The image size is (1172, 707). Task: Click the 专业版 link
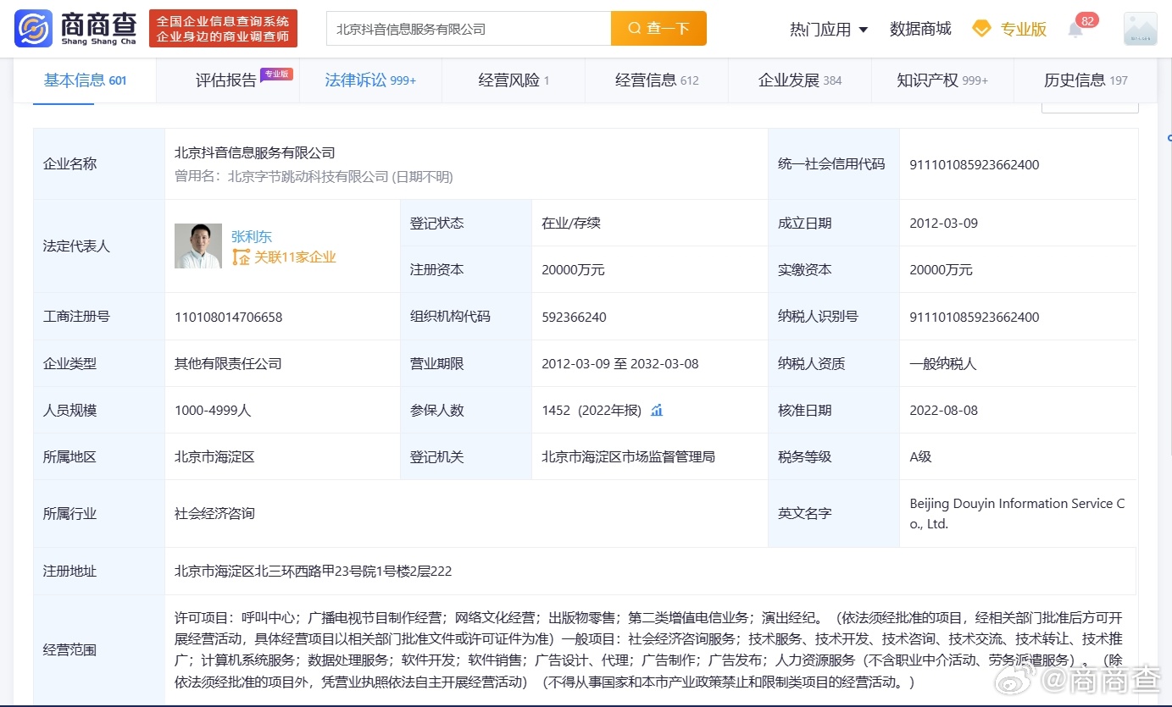point(1024,29)
